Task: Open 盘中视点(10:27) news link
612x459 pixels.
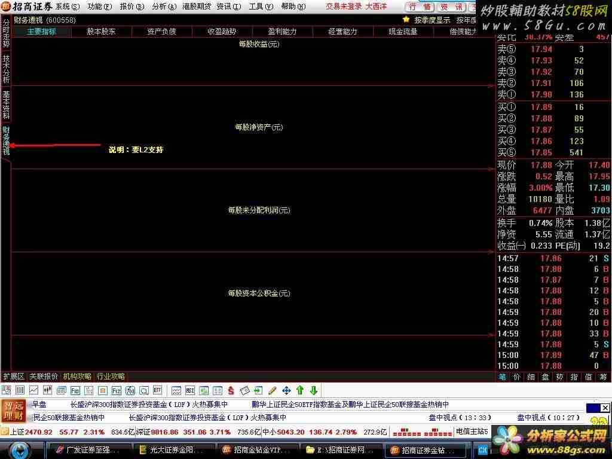Action: [549, 418]
